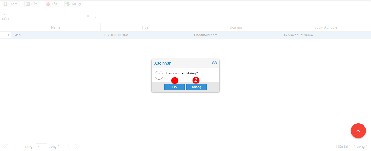This screenshot has width=371, height=151.
Task: Sort by the Login Attribute column header
Action: [x=326, y=27]
